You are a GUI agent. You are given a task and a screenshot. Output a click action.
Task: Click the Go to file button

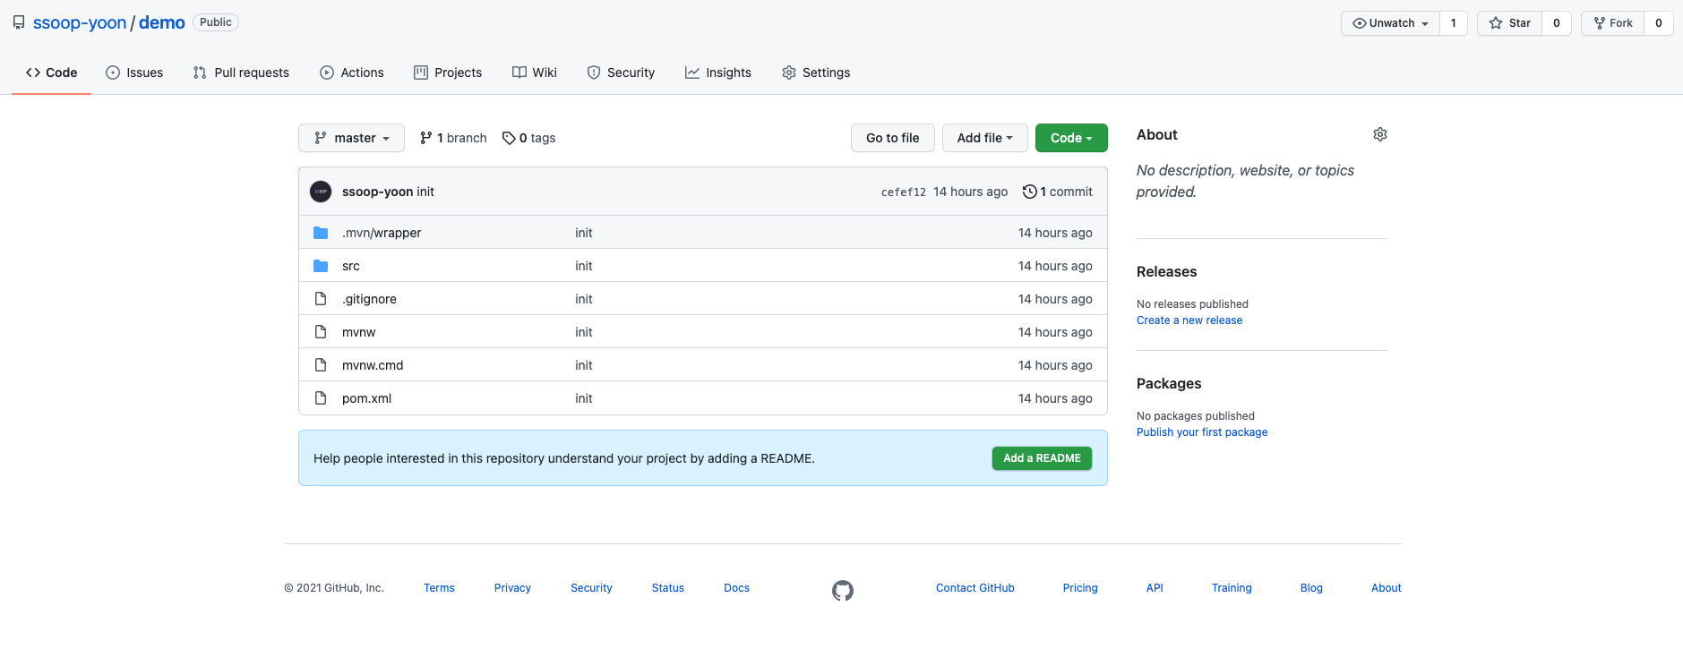point(893,138)
